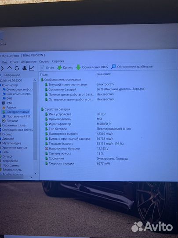
Task: Click the Электросеть, Зарядка value
Action: pos(113,159)
